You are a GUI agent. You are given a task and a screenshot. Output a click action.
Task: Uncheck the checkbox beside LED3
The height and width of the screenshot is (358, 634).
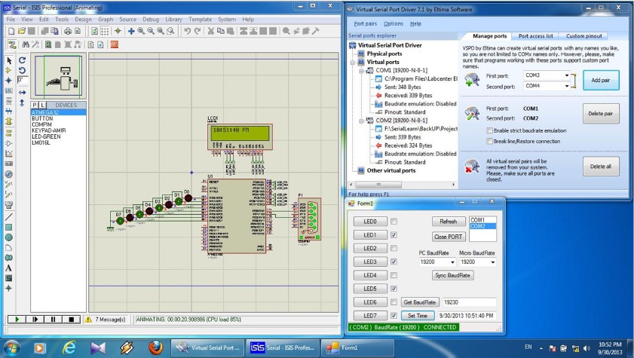pyautogui.click(x=394, y=262)
